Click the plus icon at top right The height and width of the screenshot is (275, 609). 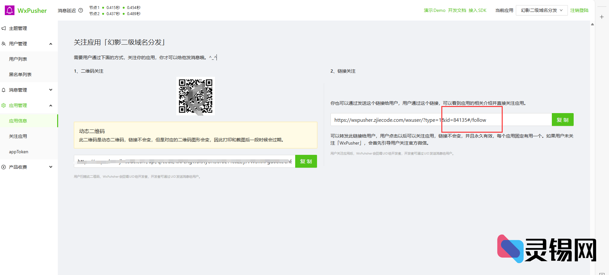(x=602, y=17)
